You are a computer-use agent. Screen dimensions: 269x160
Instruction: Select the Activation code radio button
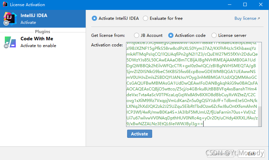(x=171, y=35)
